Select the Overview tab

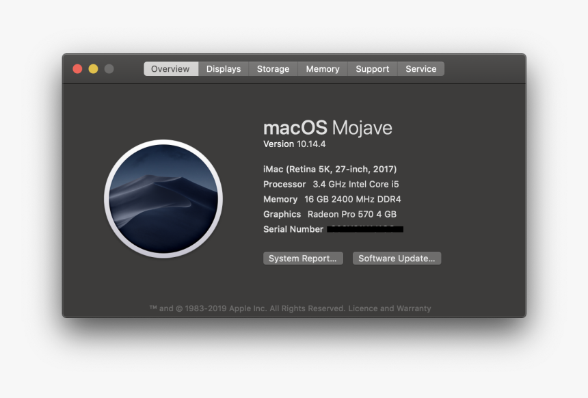click(x=171, y=69)
